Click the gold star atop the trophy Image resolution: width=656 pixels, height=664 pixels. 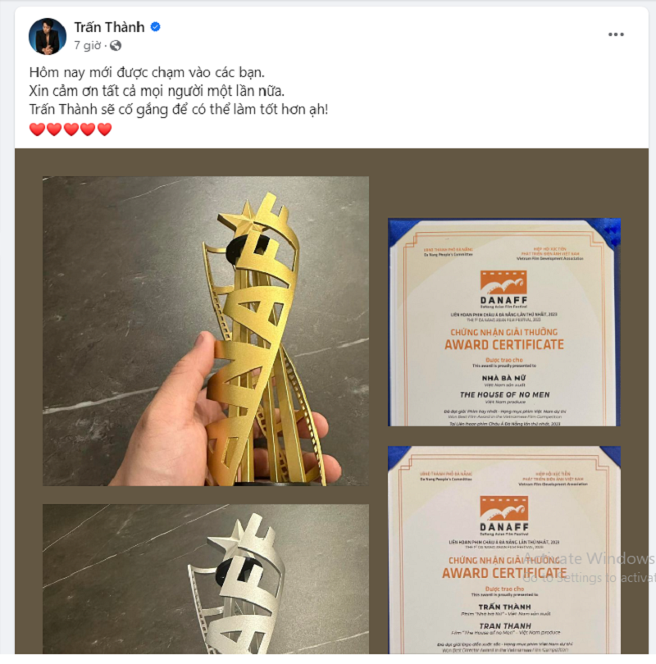pos(241,216)
